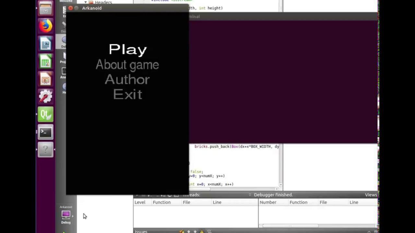Select Exit in the Arkanoid menu
Screen dimensions: 415x233
[x=128, y=94]
